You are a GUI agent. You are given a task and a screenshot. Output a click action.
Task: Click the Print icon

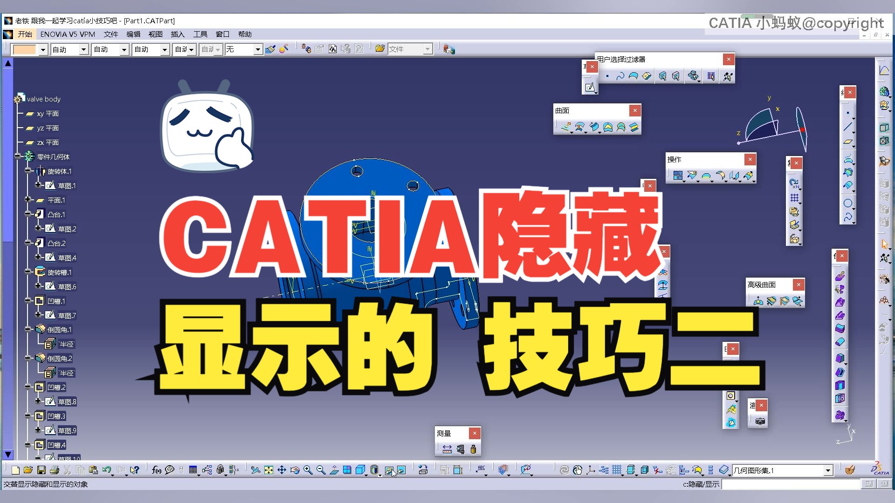click(54, 470)
